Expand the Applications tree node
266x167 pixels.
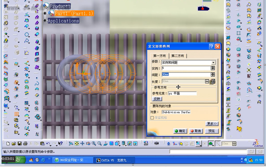click(45, 21)
